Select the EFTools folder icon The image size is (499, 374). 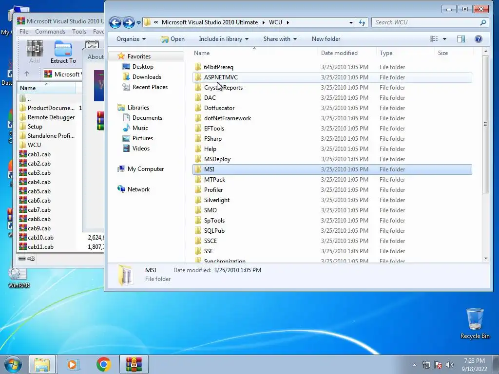click(198, 129)
